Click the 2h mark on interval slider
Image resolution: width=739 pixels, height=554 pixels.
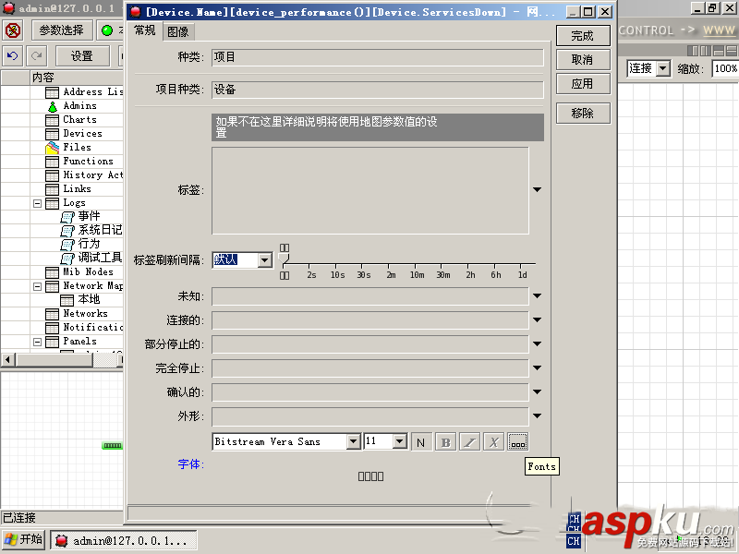tap(470, 274)
